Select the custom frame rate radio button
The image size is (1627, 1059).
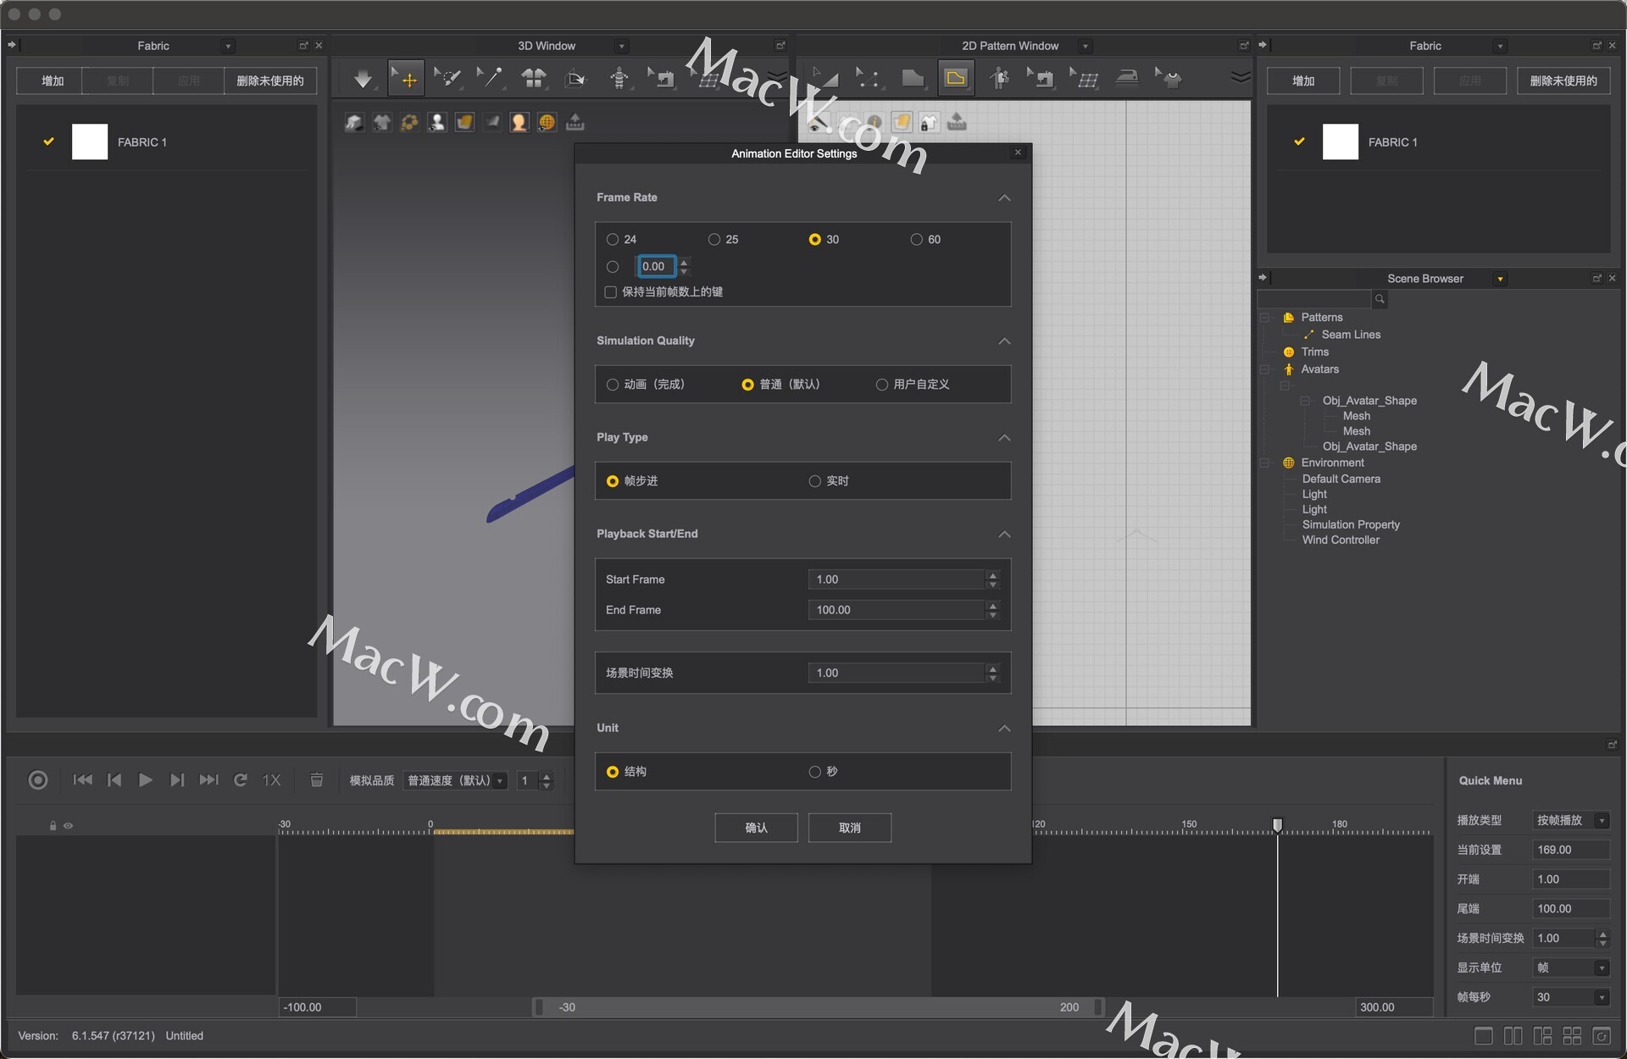click(x=613, y=267)
